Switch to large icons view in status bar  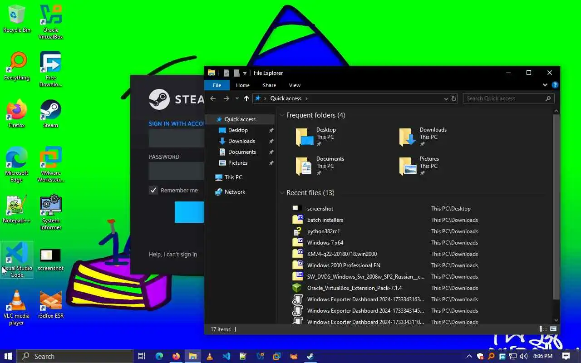(553, 329)
